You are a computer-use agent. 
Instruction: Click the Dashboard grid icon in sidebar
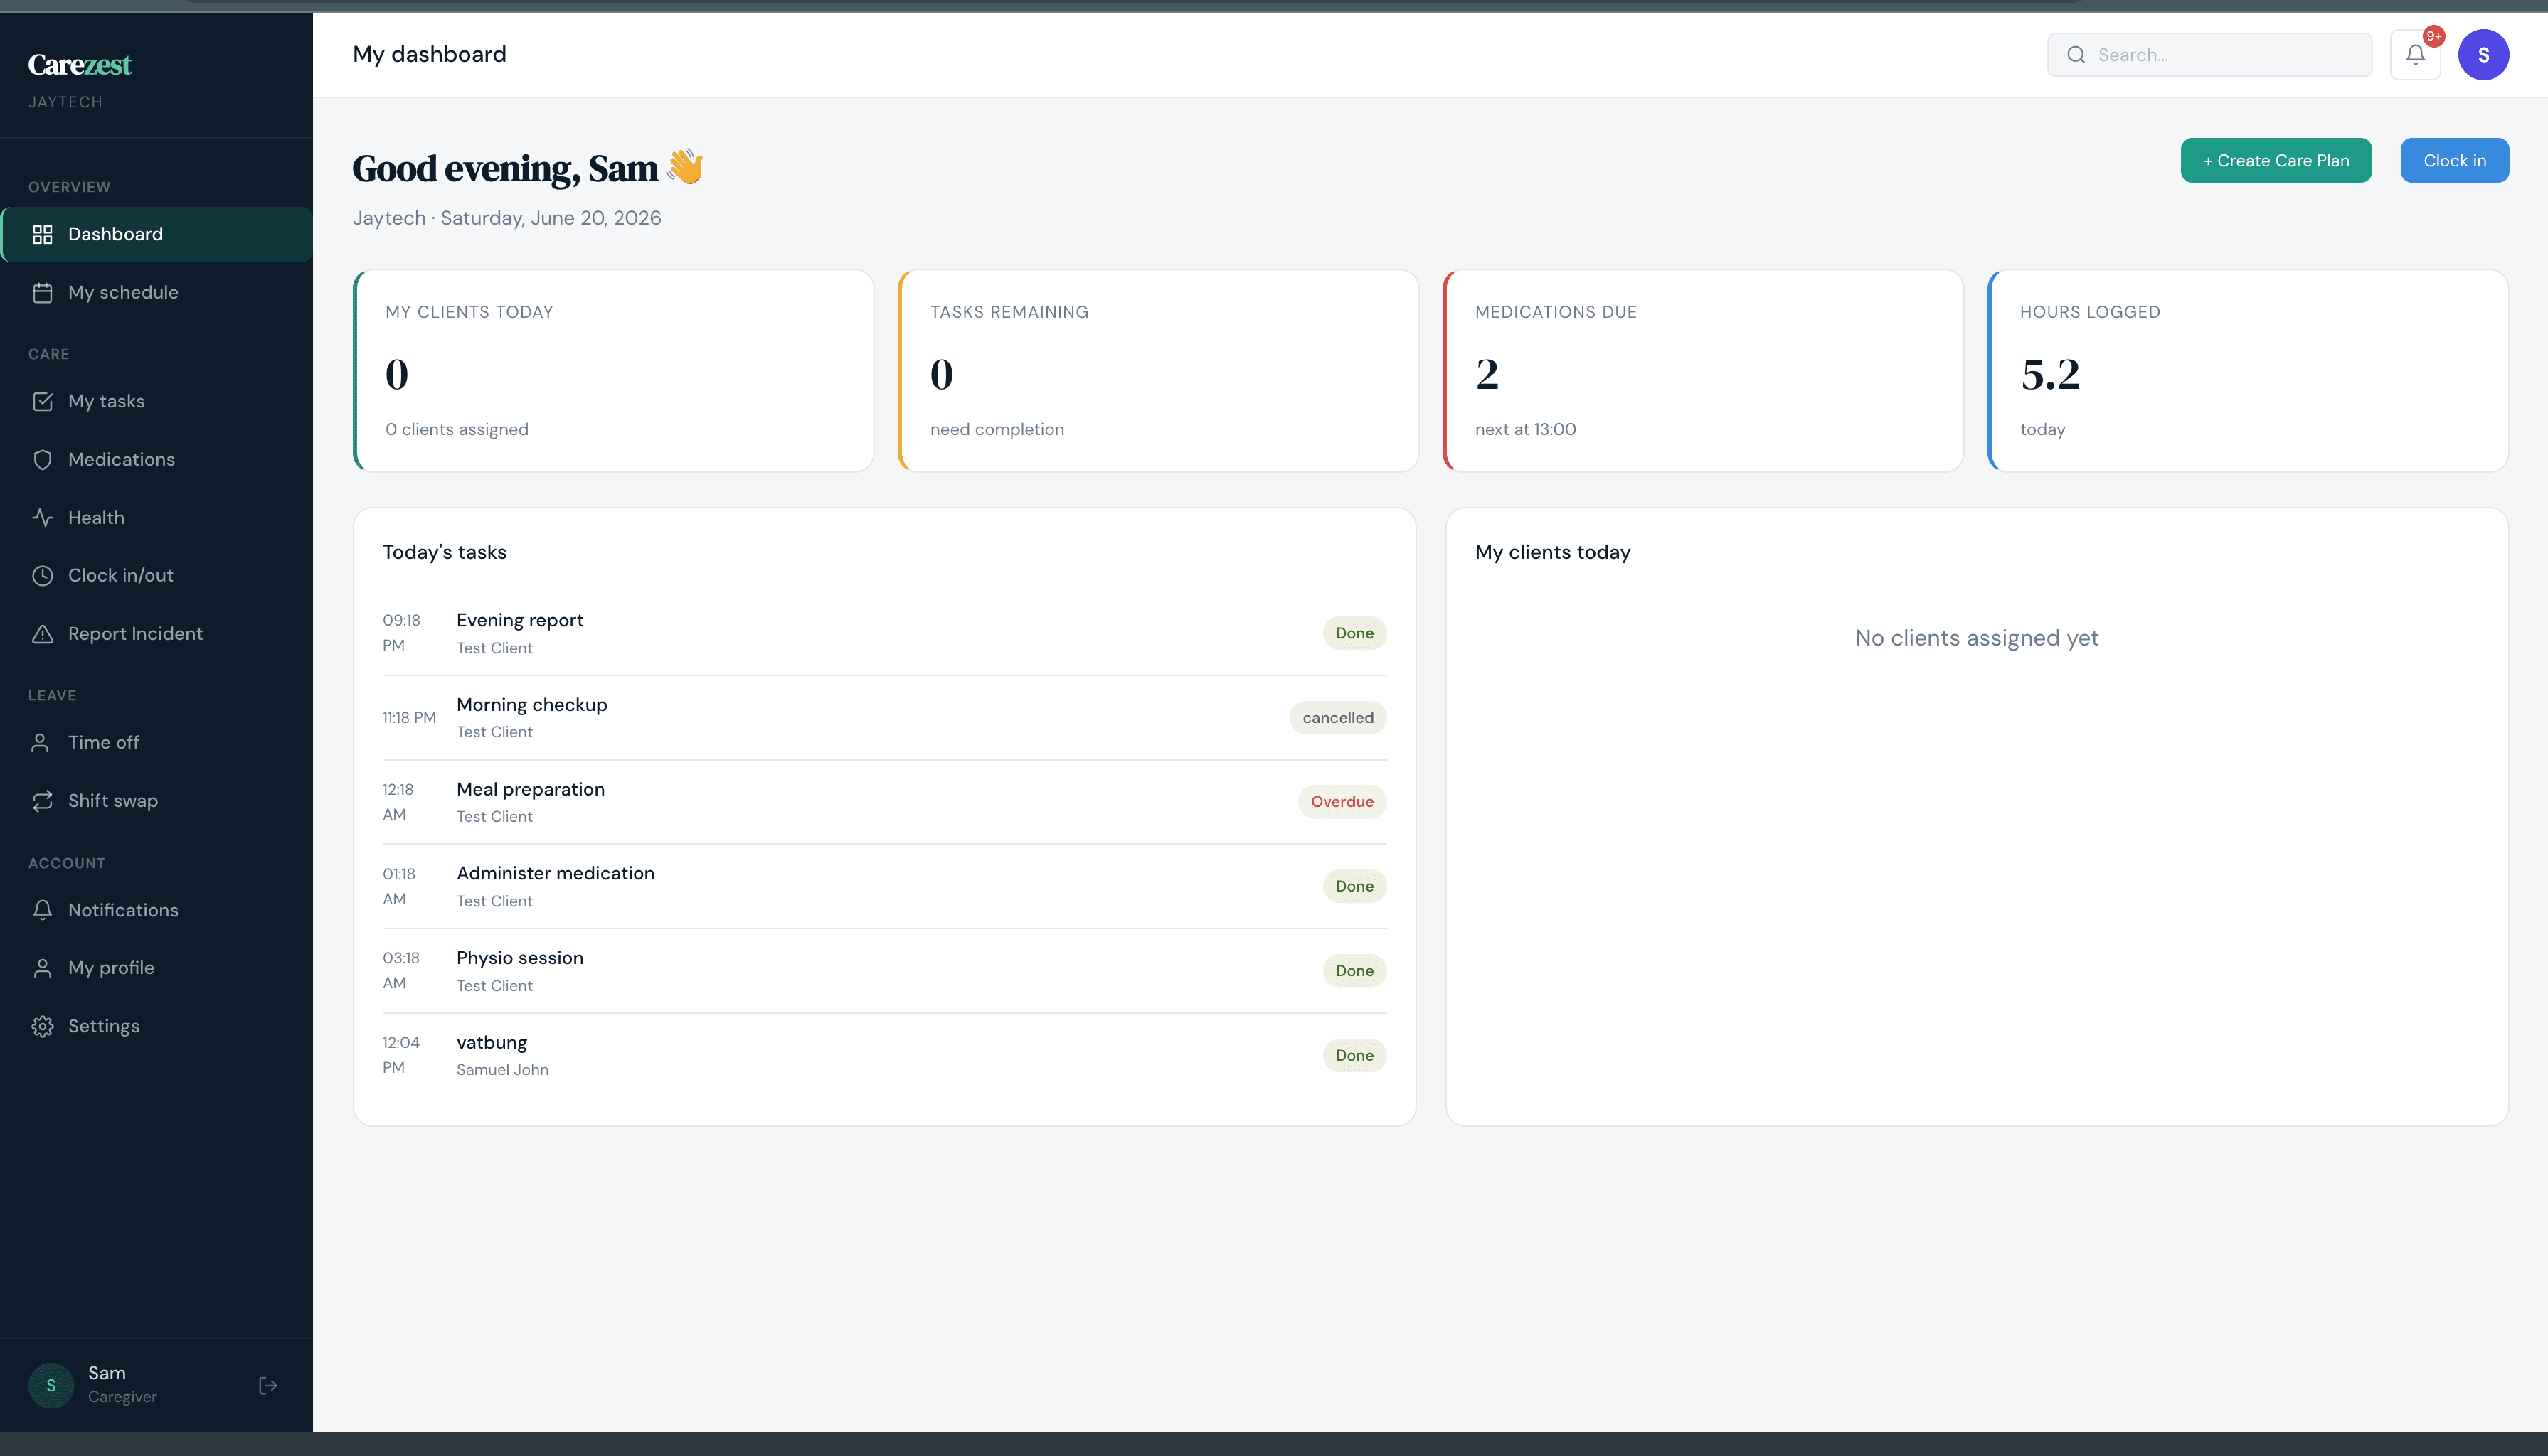(x=42, y=234)
